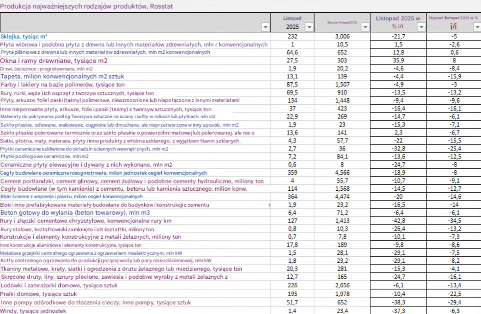Select the 'Windy, tysiące jednostek' row label

pyautogui.click(x=33, y=311)
